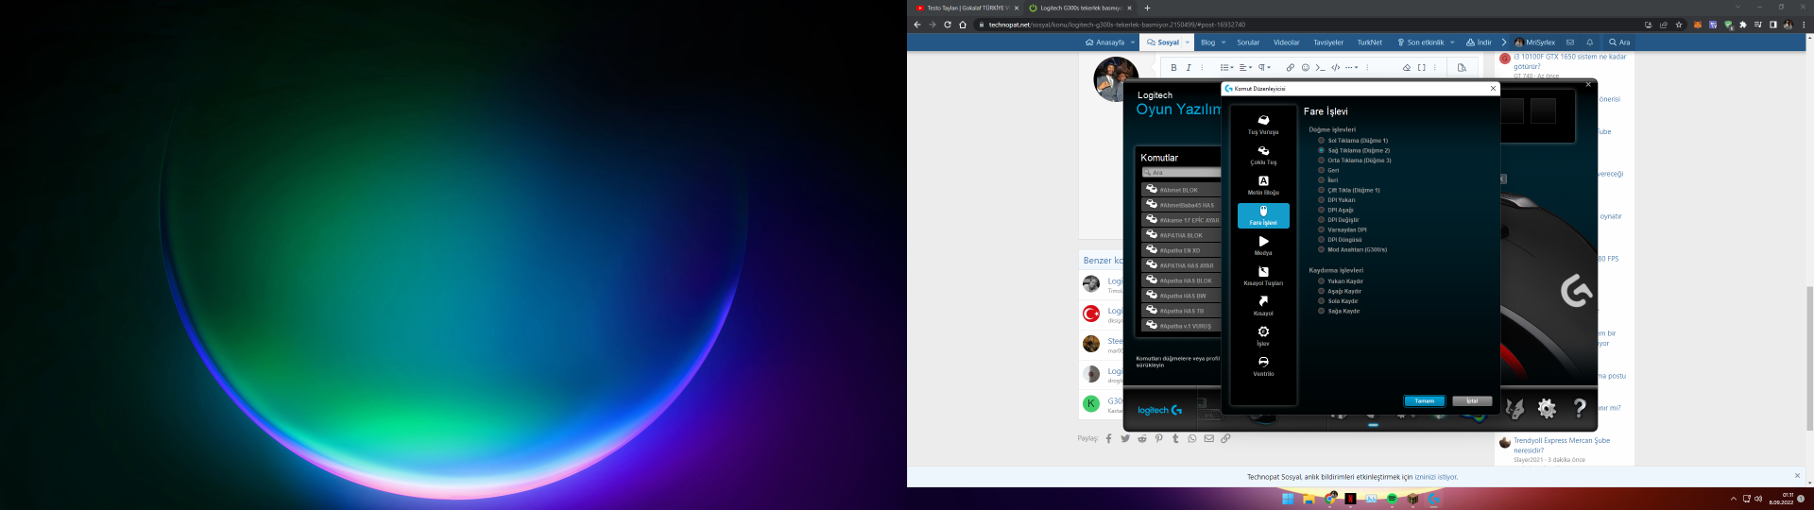
Task: Share post on Twitter
Action: 1125,438
